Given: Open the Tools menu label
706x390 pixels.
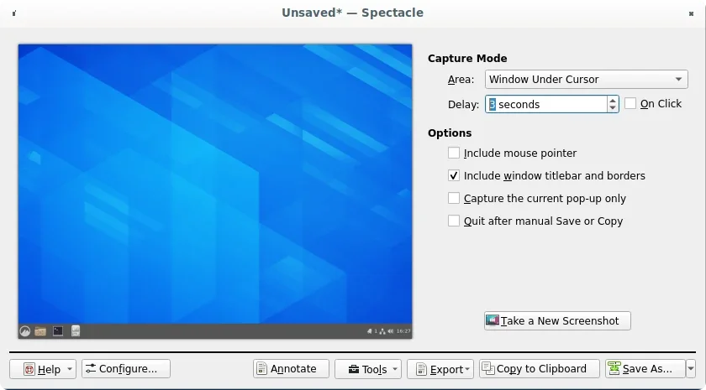Looking at the screenshot, I should 375,369.
